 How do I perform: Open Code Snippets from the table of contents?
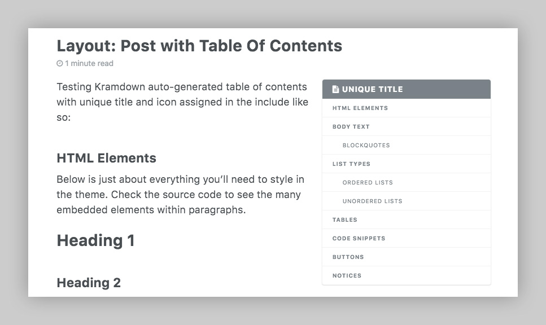coord(359,238)
